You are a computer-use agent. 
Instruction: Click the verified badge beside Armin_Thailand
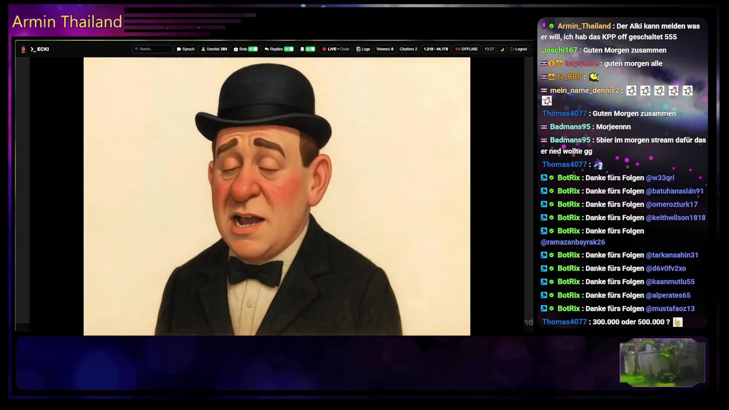point(551,26)
